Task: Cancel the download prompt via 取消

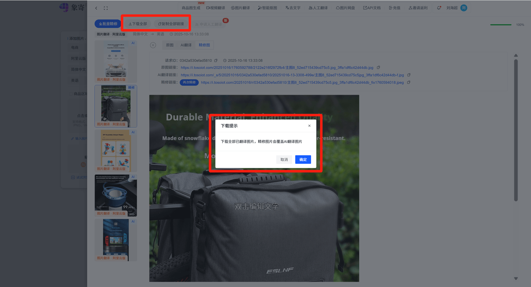Action: pyautogui.click(x=284, y=159)
